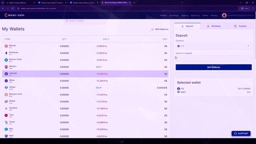The width and height of the screenshot is (256, 144).
Task: Click the Tether coin icon
Action: coord(6,88)
